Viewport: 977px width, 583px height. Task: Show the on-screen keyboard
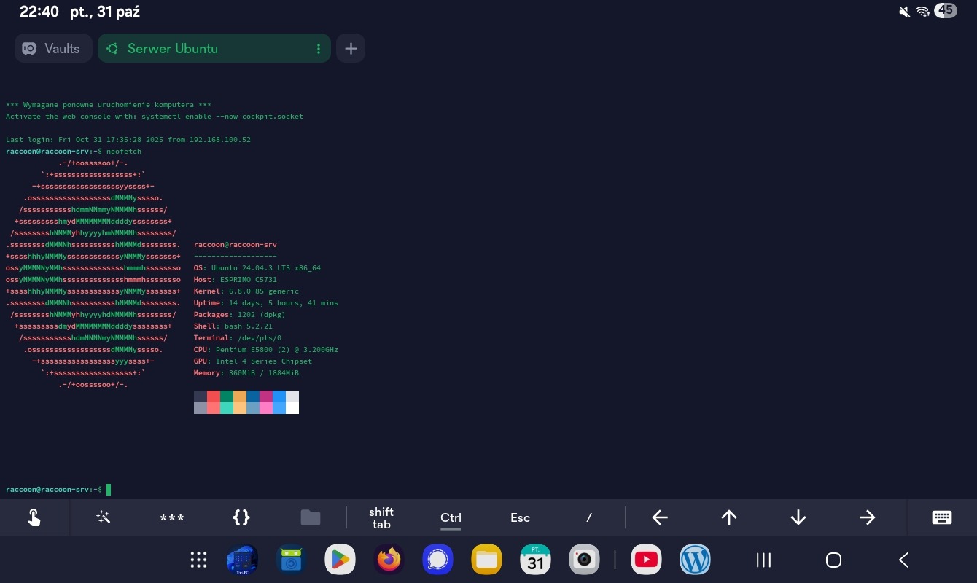942,517
